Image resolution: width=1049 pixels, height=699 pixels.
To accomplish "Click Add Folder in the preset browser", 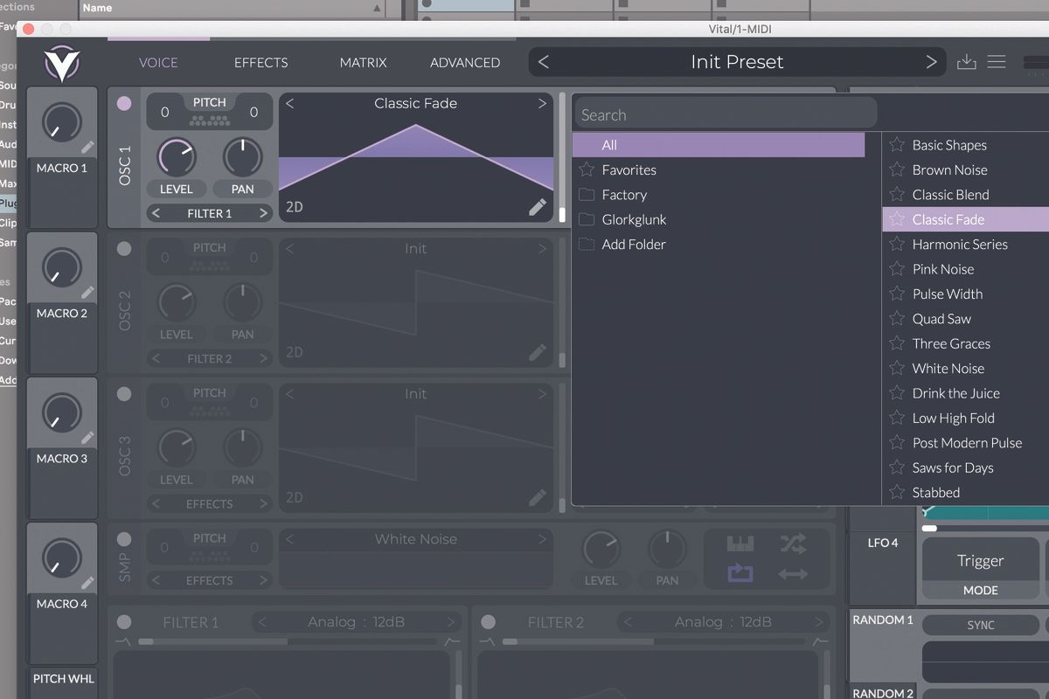I will pyautogui.click(x=633, y=245).
